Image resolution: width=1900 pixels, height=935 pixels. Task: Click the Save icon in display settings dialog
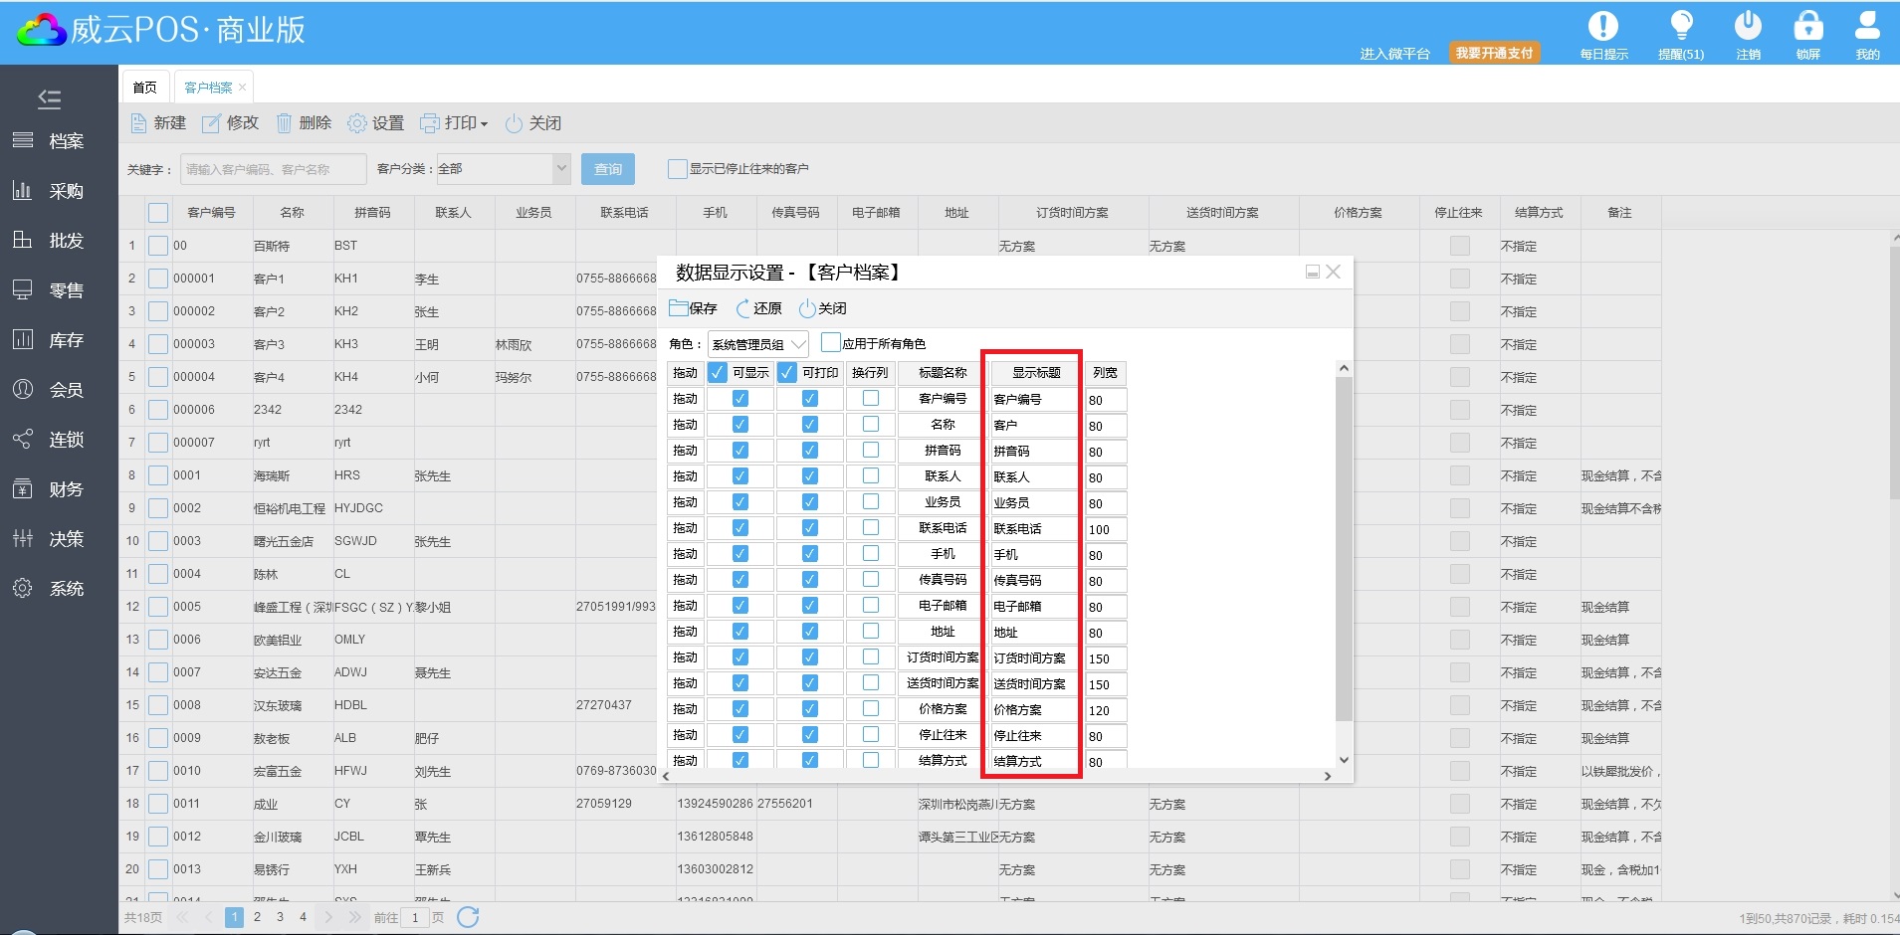click(679, 308)
